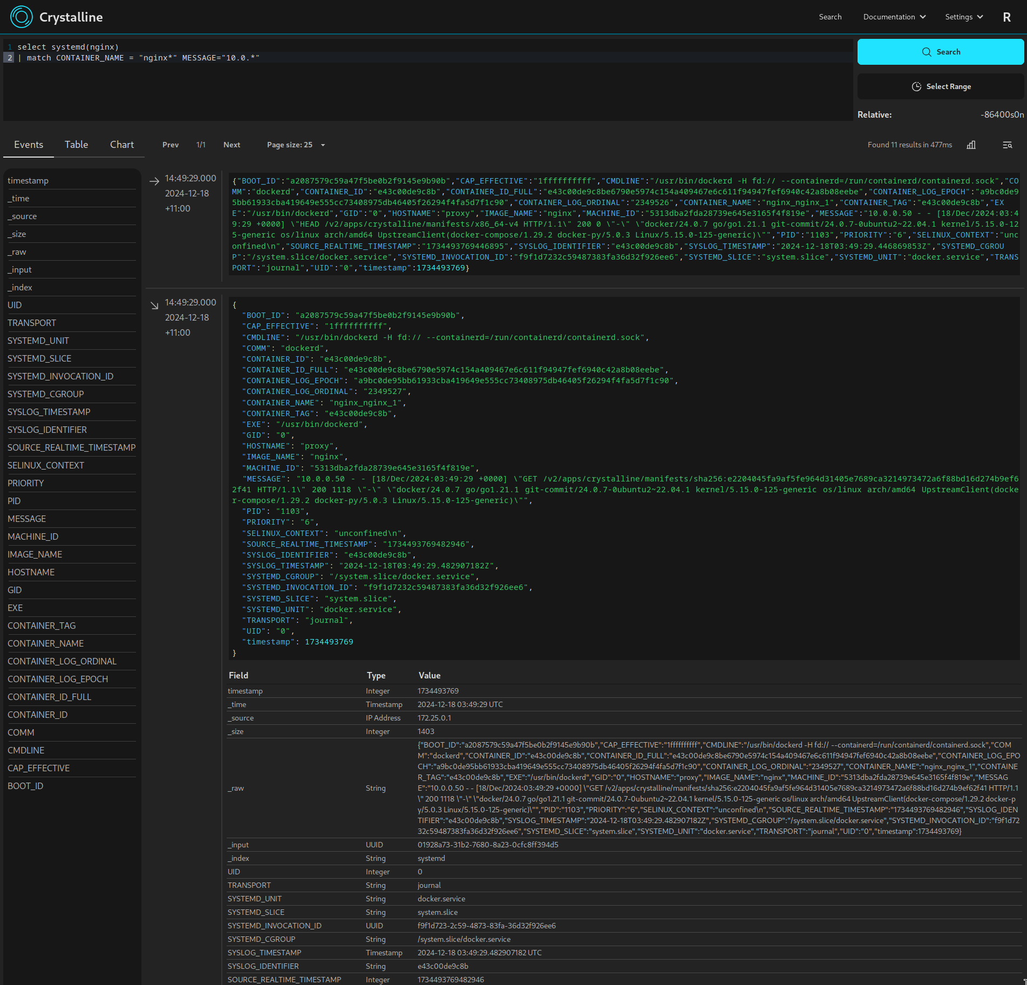Expand the first event row arrow

[x=154, y=181]
